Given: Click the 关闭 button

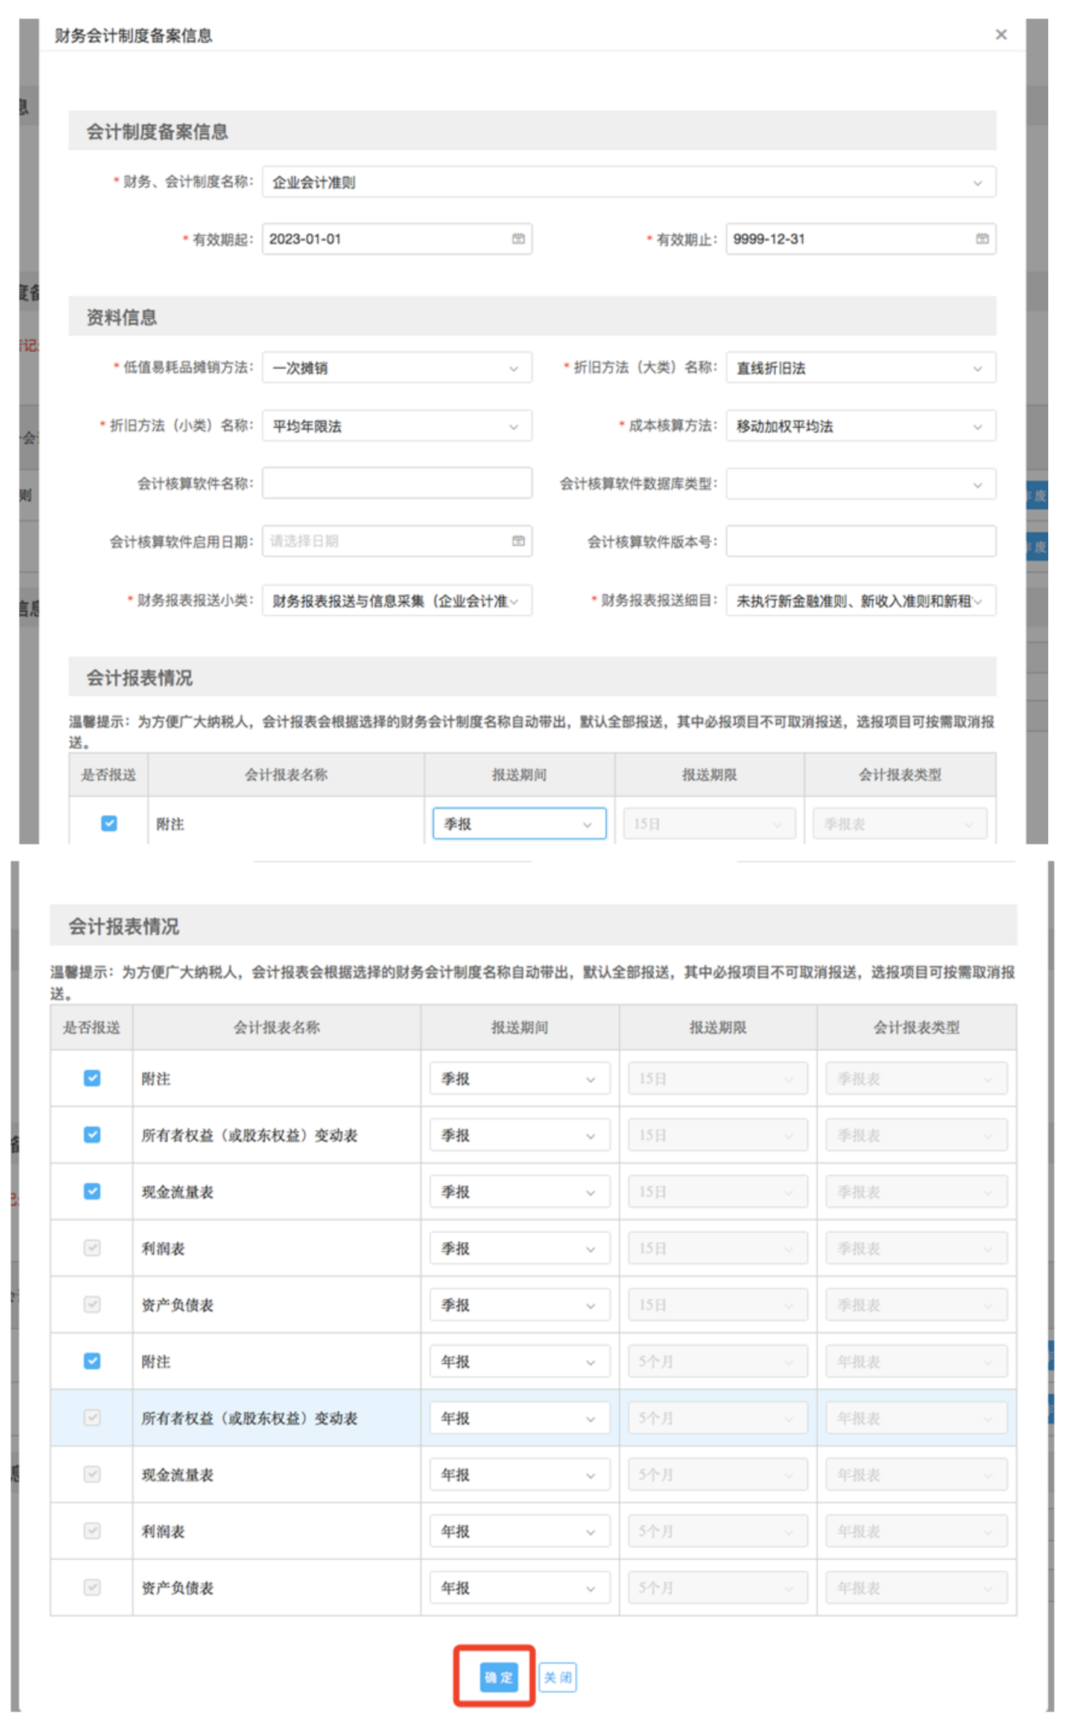Looking at the screenshot, I should (x=557, y=1677).
